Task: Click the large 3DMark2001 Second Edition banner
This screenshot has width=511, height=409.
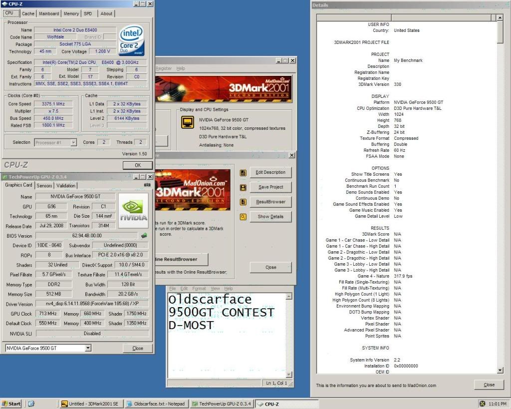Action: (x=224, y=89)
